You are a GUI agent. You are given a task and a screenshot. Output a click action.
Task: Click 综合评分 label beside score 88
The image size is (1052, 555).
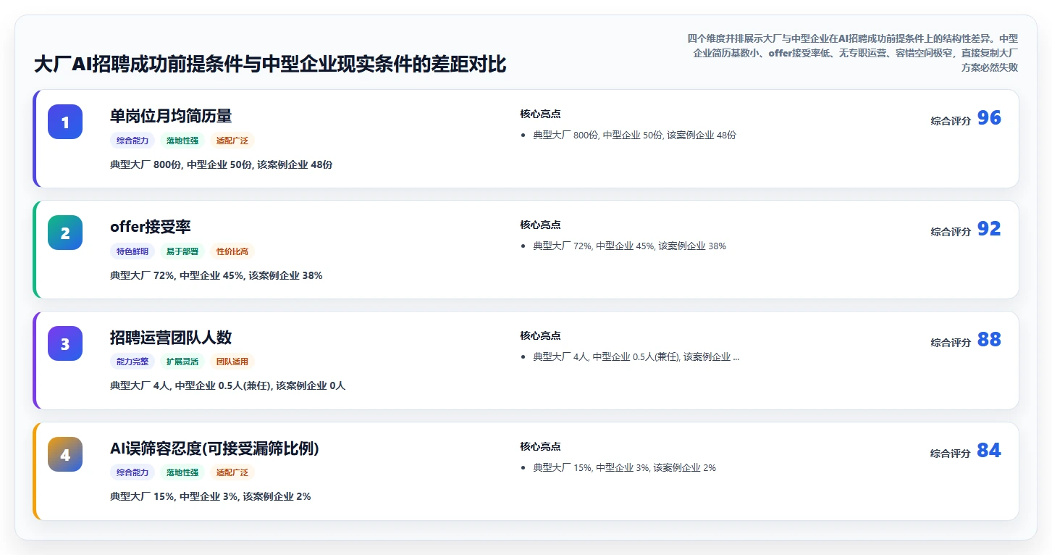click(951, 343)
